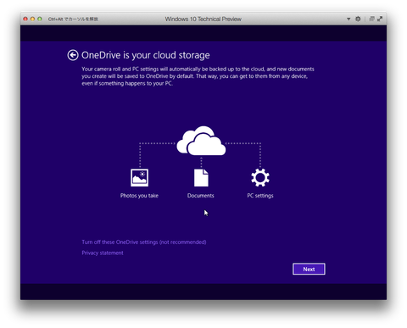
Task: Click 'OneDrive is your cloud storage' heading
Action: (x=146, y=55)
